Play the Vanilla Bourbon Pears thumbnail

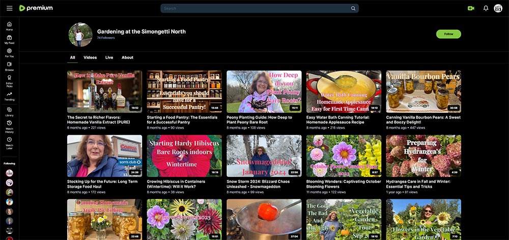tap(423, 92)
